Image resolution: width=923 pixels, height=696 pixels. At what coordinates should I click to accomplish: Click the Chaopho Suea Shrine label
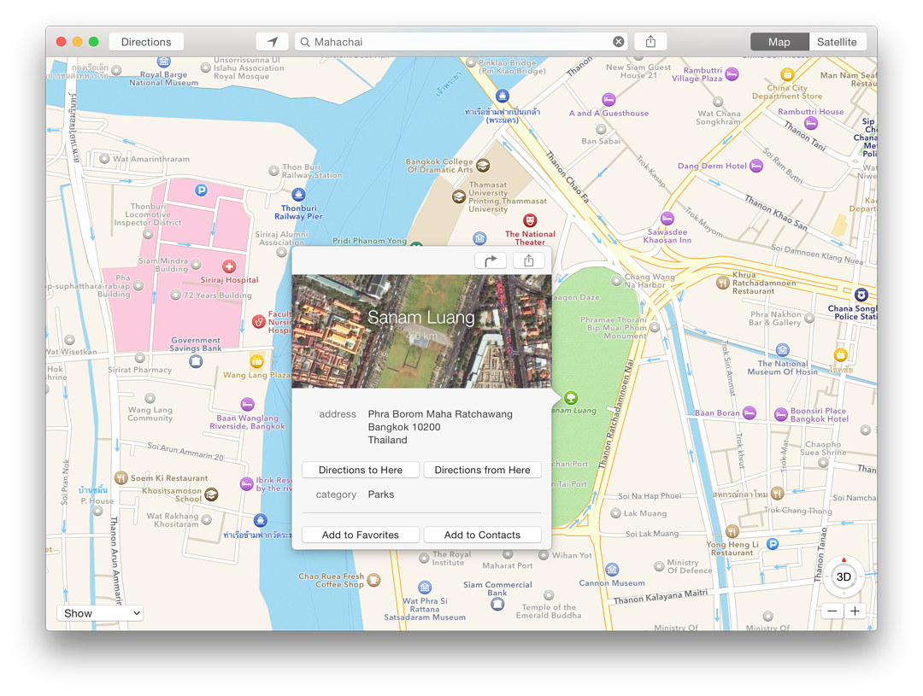(822, 448)
